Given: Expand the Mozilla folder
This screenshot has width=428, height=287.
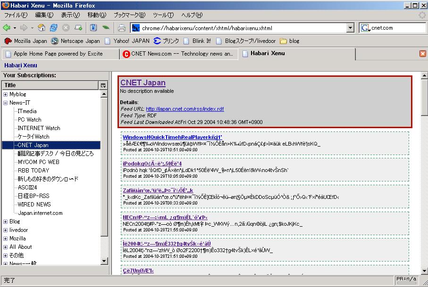Looking at the screenshot, I should (x=5, y=238).
